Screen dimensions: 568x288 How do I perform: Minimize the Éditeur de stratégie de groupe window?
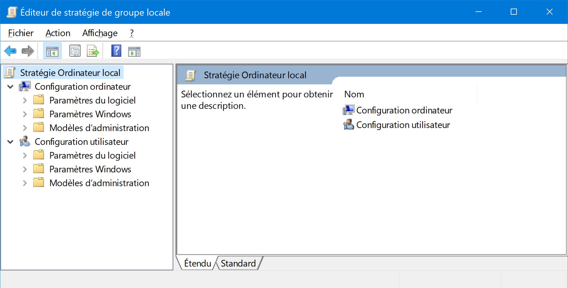click(479, 12)
